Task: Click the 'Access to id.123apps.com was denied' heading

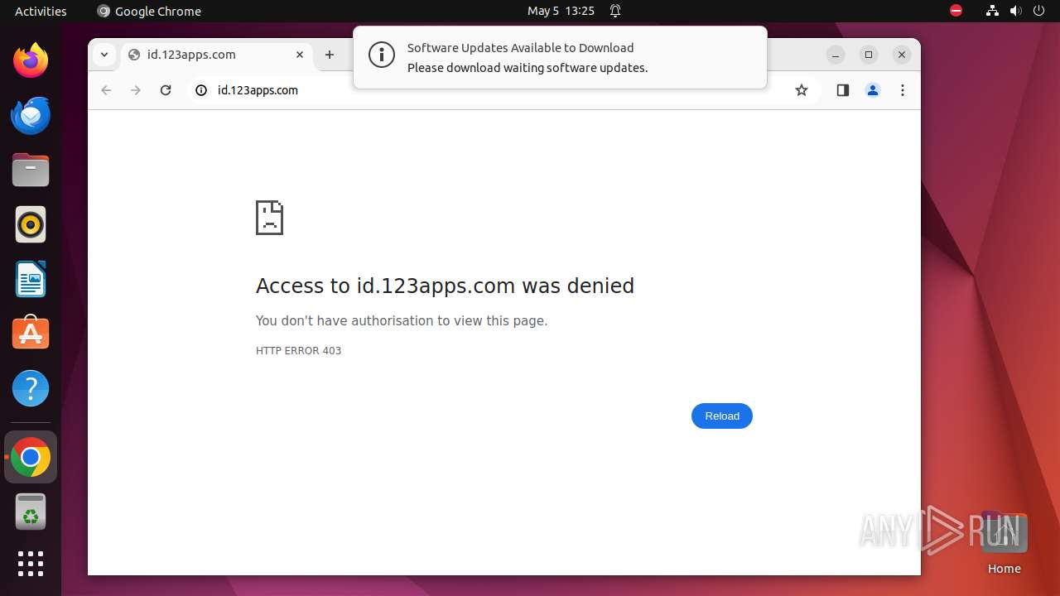Action: tap(445, 286)
